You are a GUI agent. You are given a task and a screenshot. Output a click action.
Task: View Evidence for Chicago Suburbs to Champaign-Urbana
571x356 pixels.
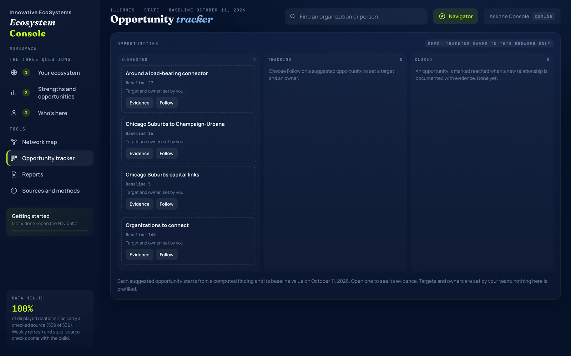click(x=140, y=153)
